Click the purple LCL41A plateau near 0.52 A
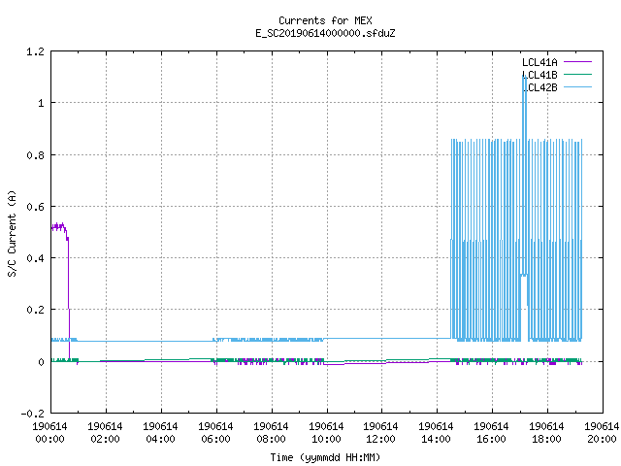The height and width of the screenshot is (466, 621). click(x=58, y=226)
